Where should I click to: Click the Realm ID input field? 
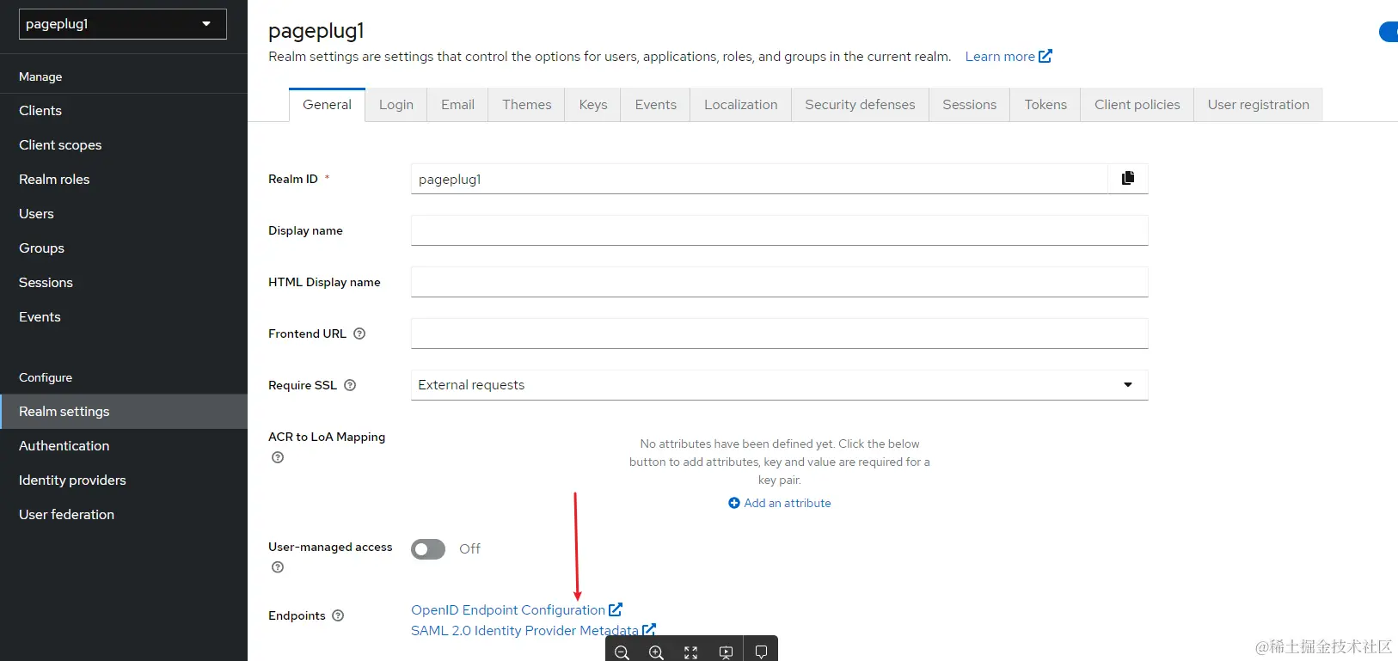coord(759,179)
